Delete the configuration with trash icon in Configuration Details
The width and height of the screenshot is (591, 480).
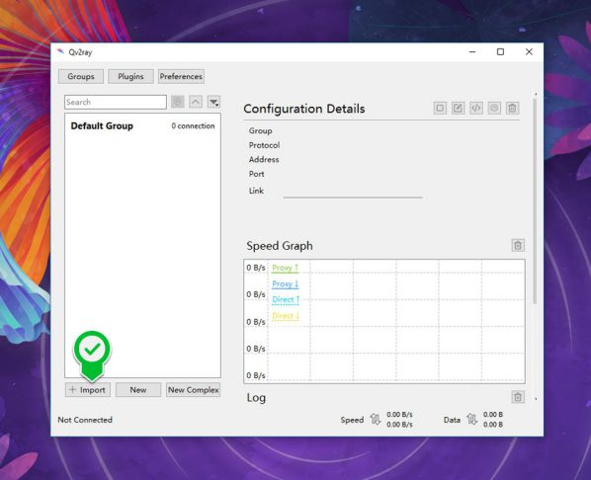(x=512, y=109)
